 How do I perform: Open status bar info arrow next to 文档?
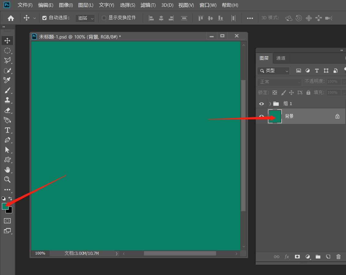116,253
